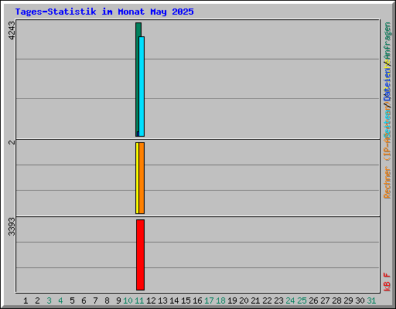Click day label 3 on the x-axis
The height and width of the screenshot is (309, 396).
coord(49,301)
